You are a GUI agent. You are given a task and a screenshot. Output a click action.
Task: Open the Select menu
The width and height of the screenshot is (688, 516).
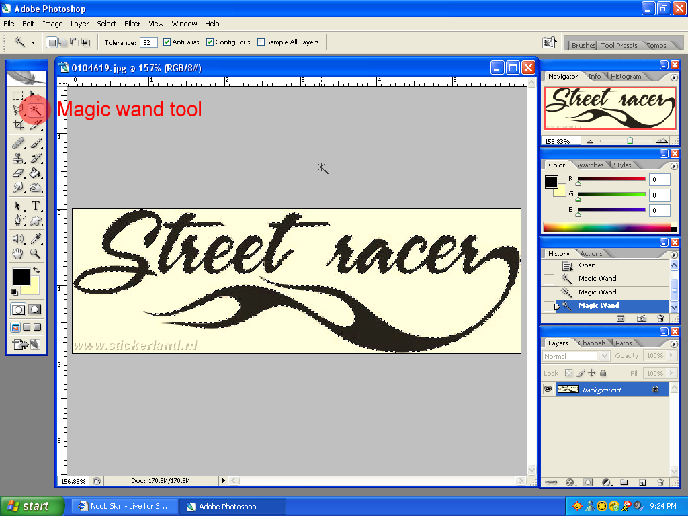pos(107,24)
